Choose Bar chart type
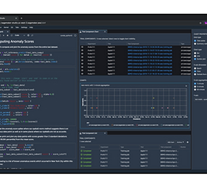Image resolution: width=207 pixels, height=192 pixels. [x=195, y=53]
